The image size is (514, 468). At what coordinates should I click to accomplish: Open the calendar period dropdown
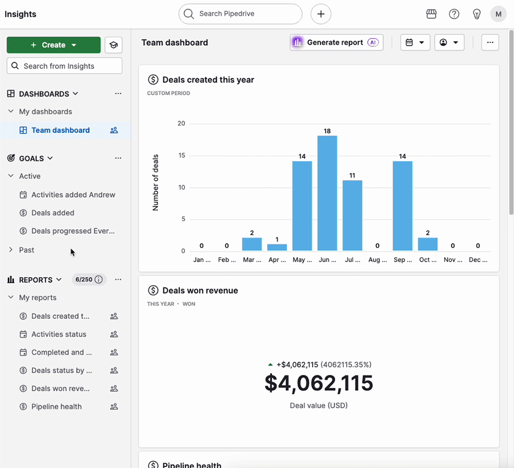click(415, 43)
